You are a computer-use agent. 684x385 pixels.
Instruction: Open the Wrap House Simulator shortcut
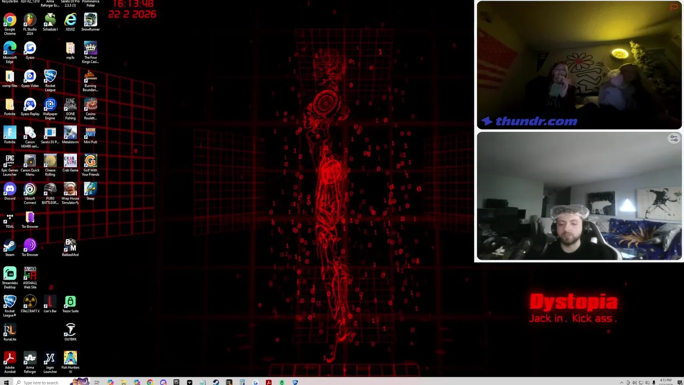click(x=70, y=194)
